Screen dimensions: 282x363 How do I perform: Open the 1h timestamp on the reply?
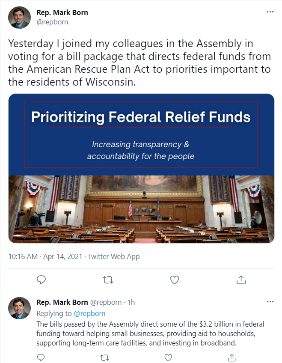coord(131,302)
